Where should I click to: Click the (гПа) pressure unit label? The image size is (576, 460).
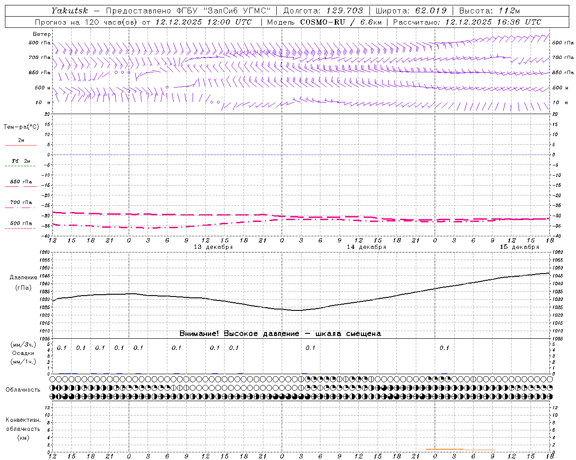23,288
